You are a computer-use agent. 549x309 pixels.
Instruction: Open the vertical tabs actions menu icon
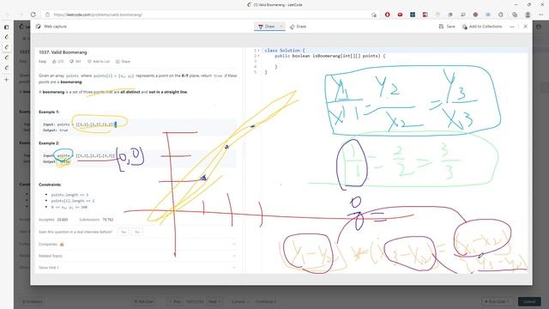click(6, 27)
